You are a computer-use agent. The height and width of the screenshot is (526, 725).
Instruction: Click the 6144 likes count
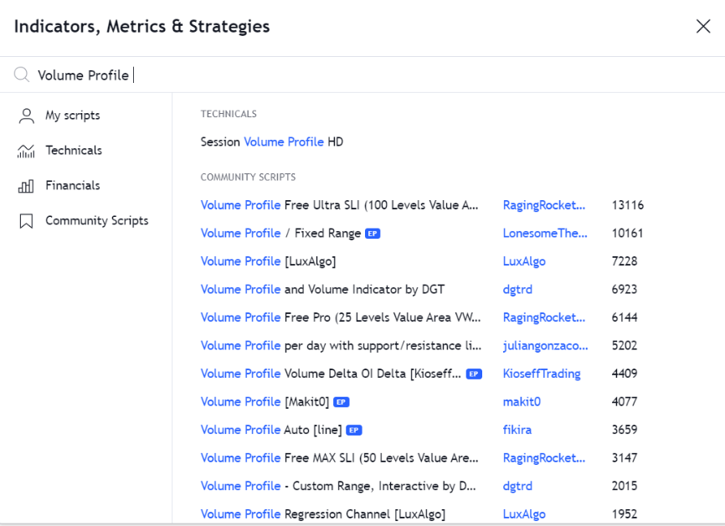pos(625,317)
